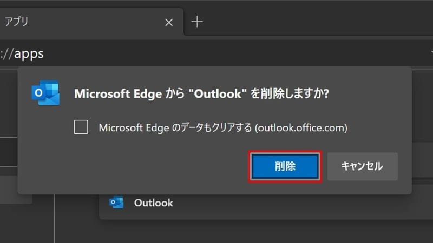Open the dropdown arrow at address bar end
This screenshot has width=433, height=243.
(x=431, y=52)
